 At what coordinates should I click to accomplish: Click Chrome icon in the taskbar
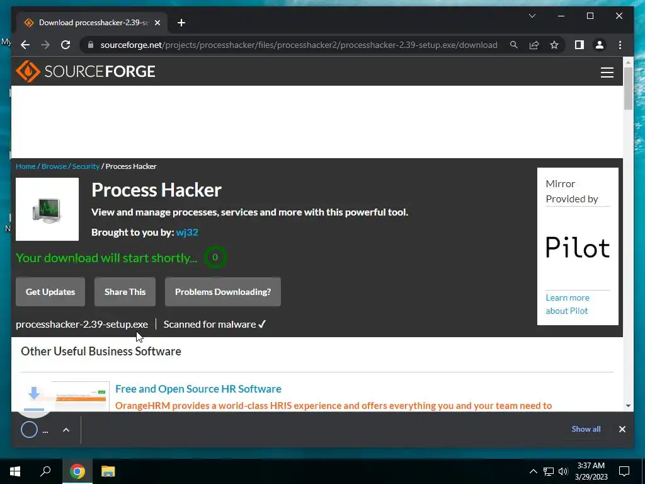[x=77, y=471]
